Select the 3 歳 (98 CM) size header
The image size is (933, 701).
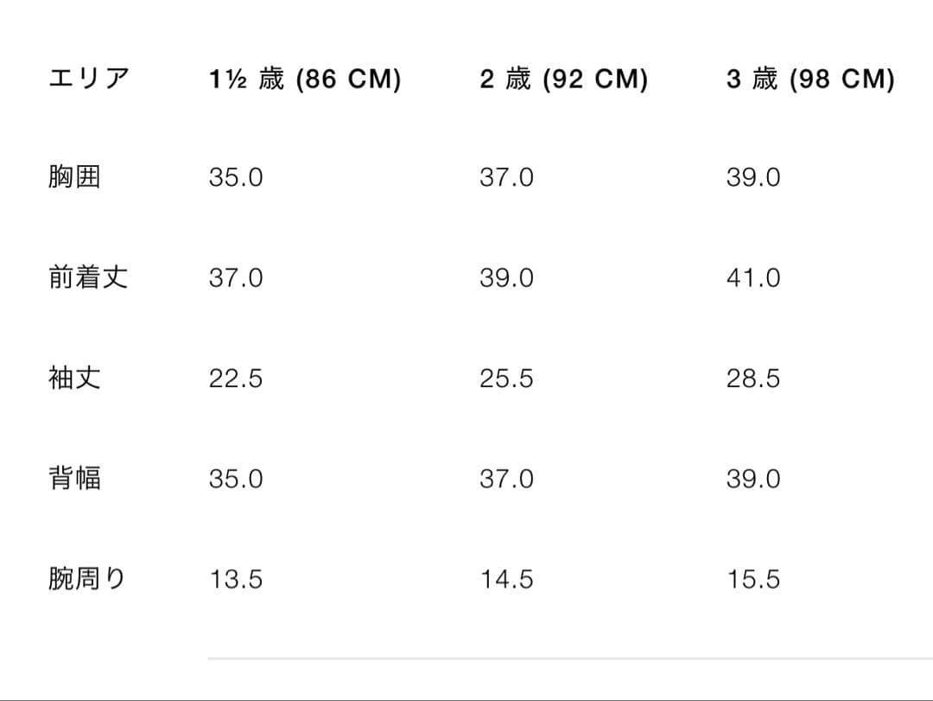[810, 80]
